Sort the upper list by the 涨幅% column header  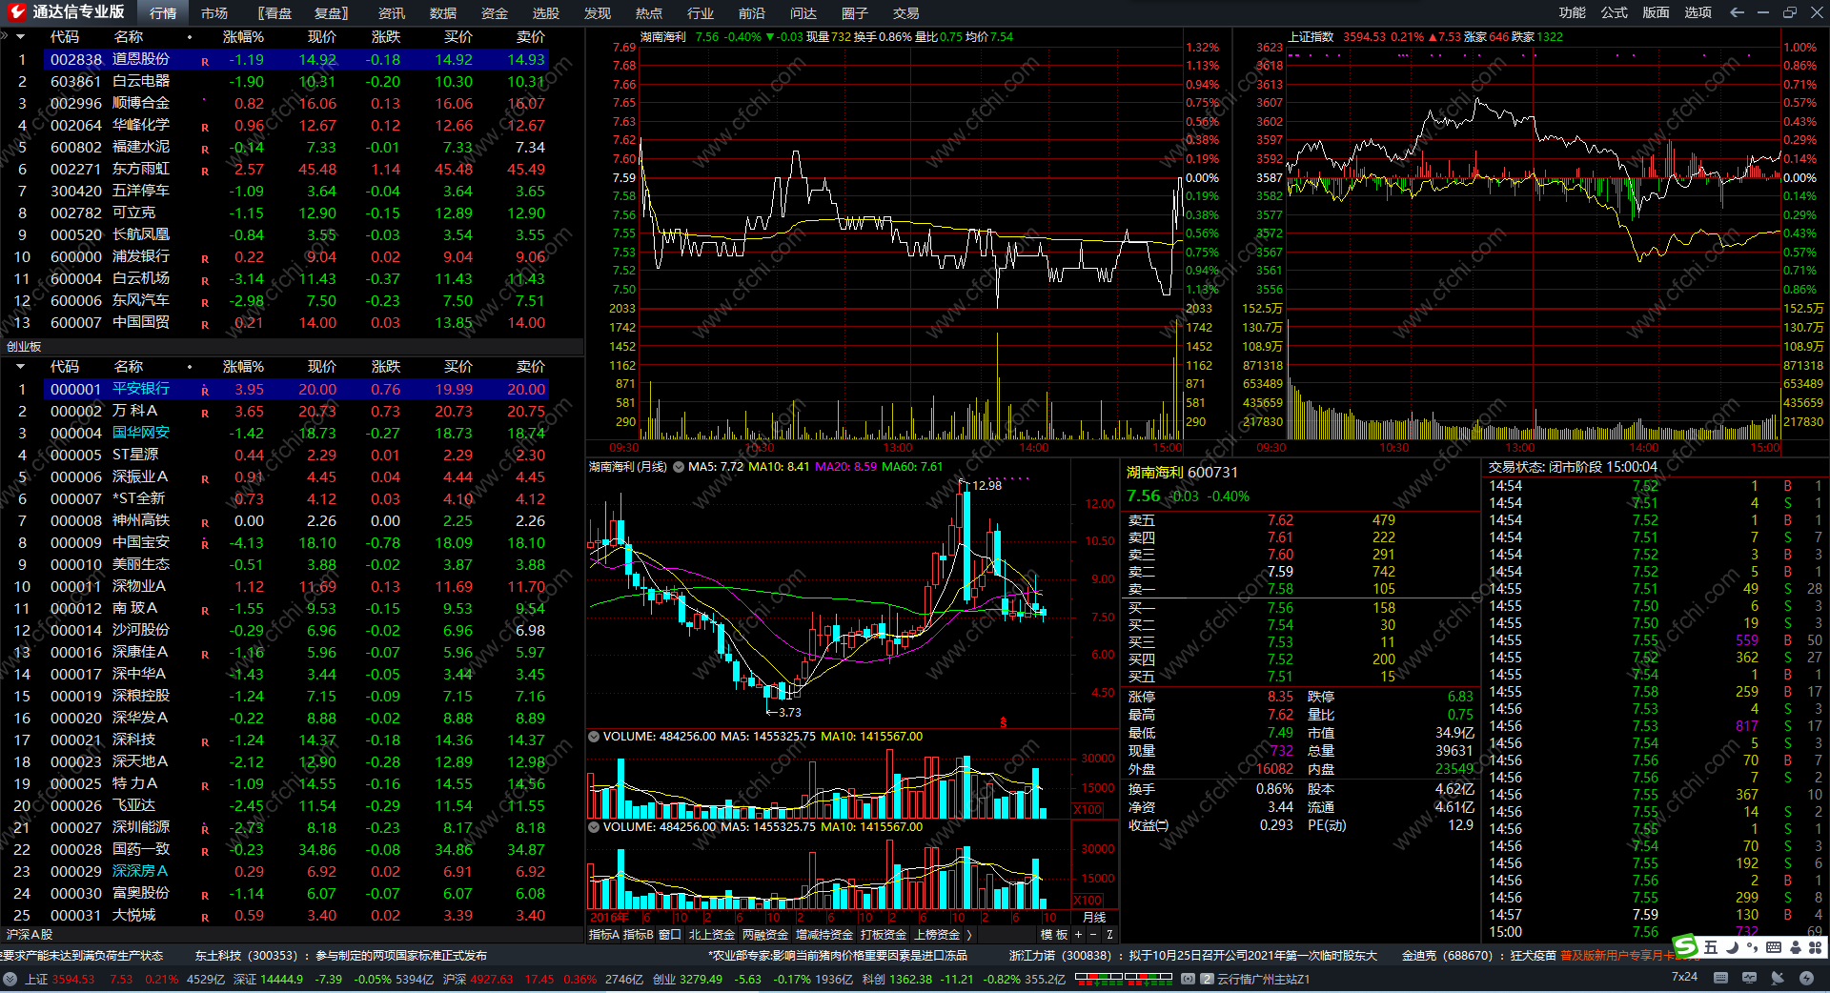point(243,37)
